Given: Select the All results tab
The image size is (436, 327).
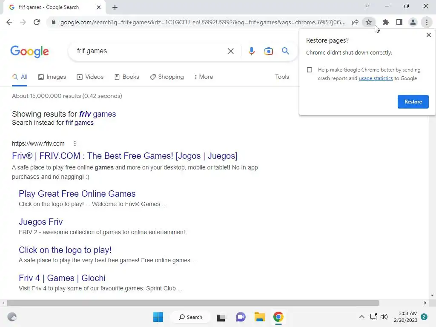Looking at the screenshot, I should [20, 77].
